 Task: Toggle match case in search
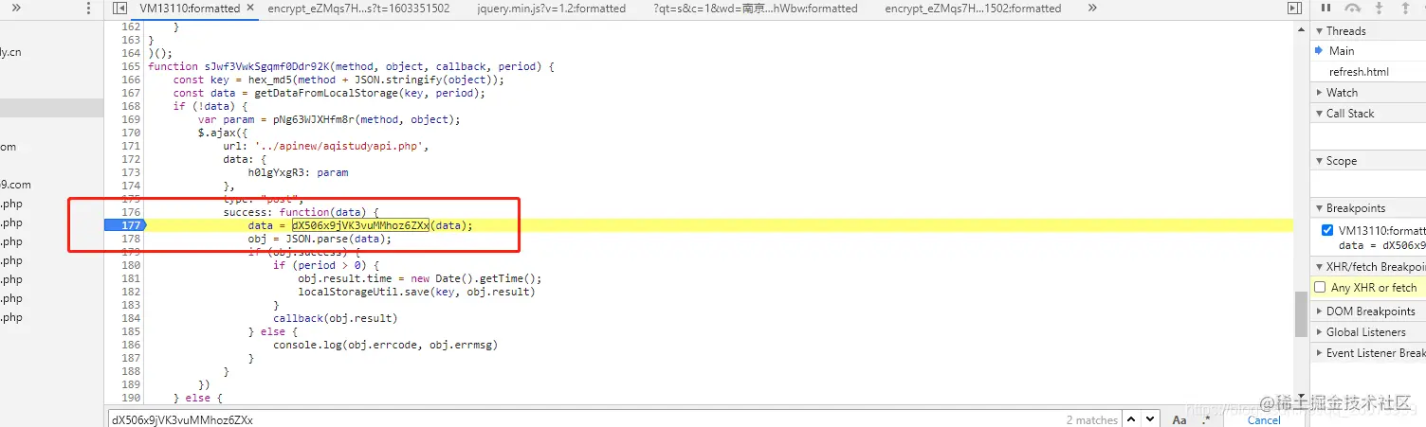point(1179,419)
